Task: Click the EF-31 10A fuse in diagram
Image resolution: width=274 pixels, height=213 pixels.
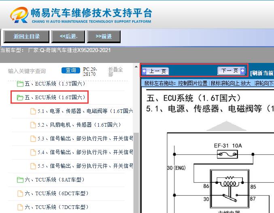Action: coord(227,154)
